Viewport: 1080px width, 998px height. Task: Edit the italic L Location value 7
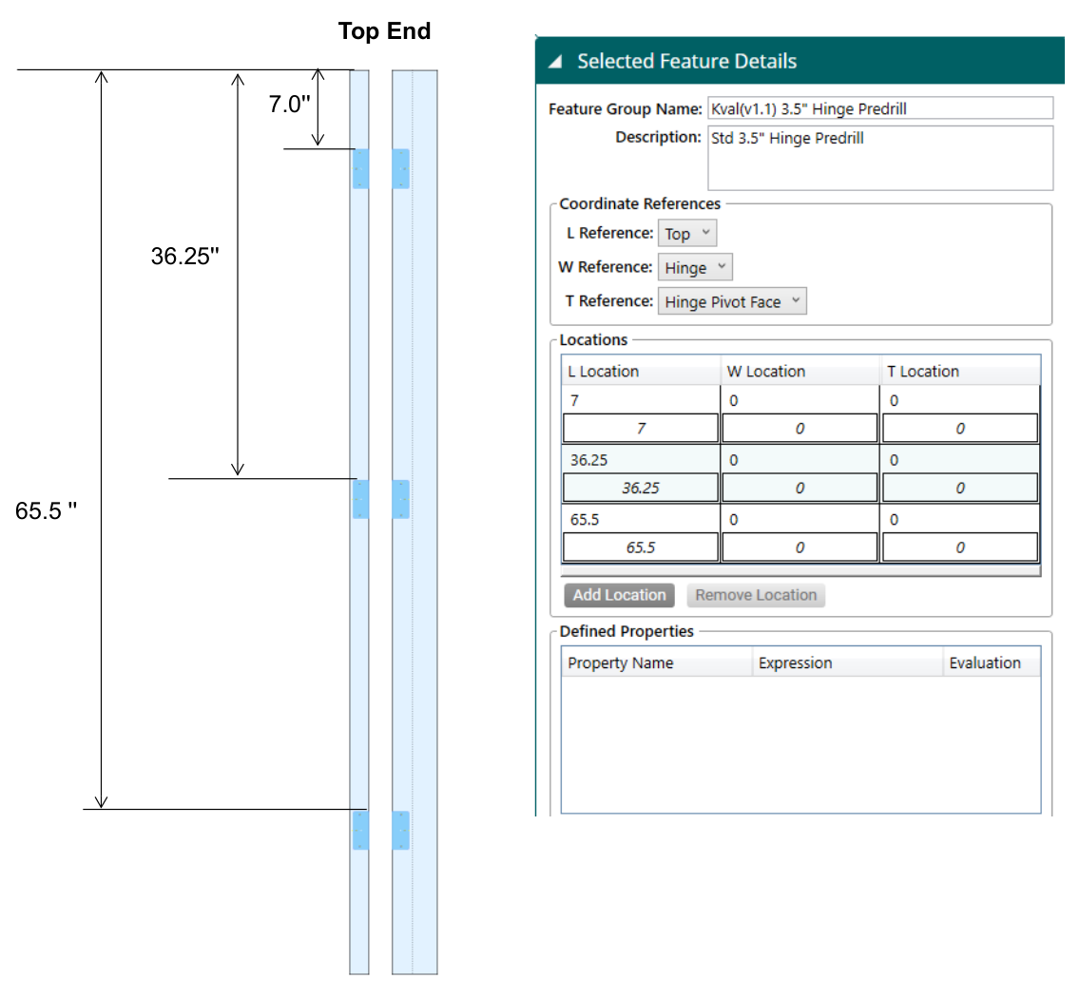pyautogui.click(x=641, y=429)
